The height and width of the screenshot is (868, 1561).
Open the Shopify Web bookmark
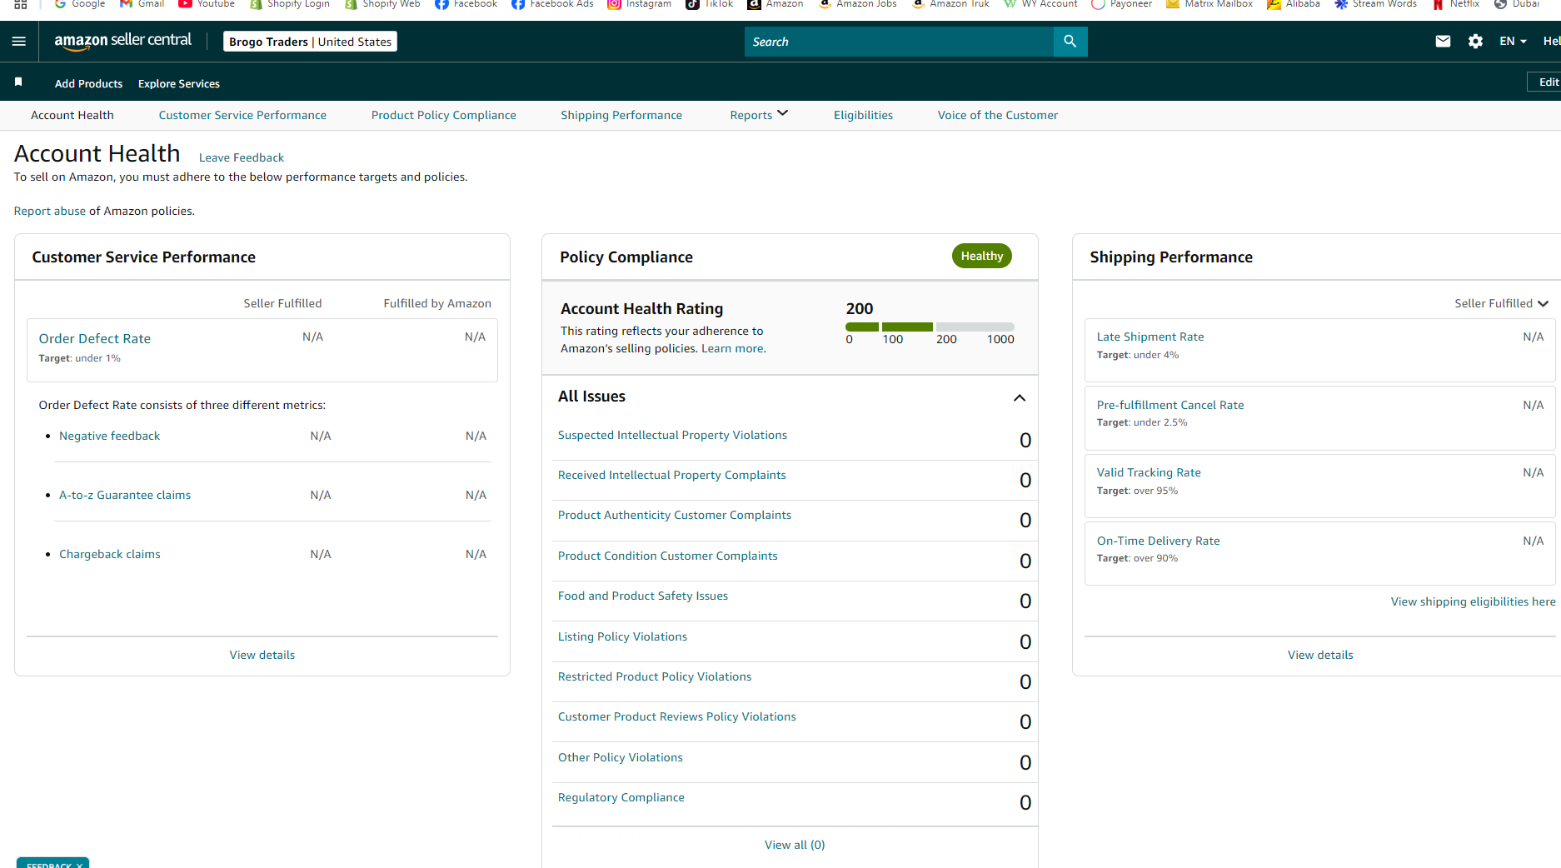pos(382,4)
